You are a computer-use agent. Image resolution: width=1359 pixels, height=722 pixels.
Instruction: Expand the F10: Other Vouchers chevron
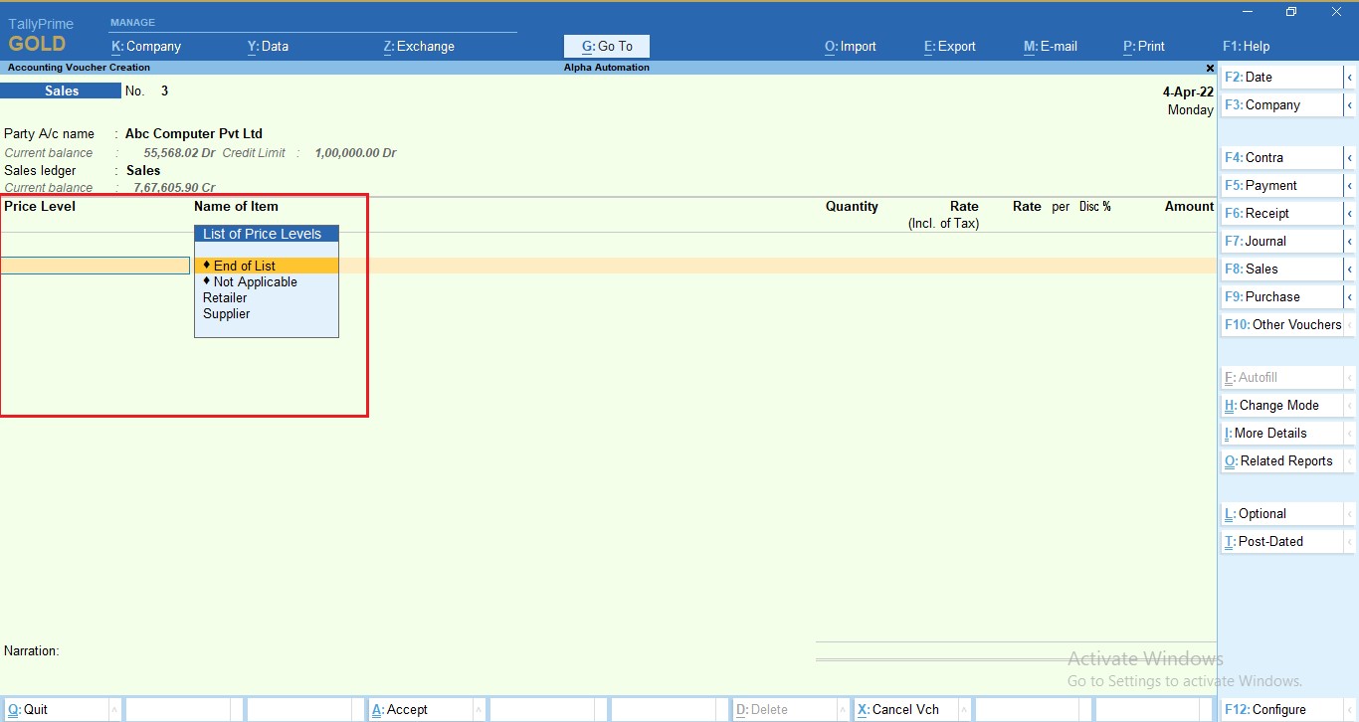pyautogui.click(x=1351, y=324)
